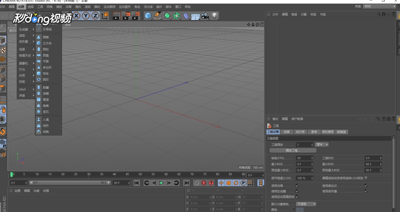Click the rotation keyframe icon
Viewport: 400px width, 212px height.
[x=236, y=183]
